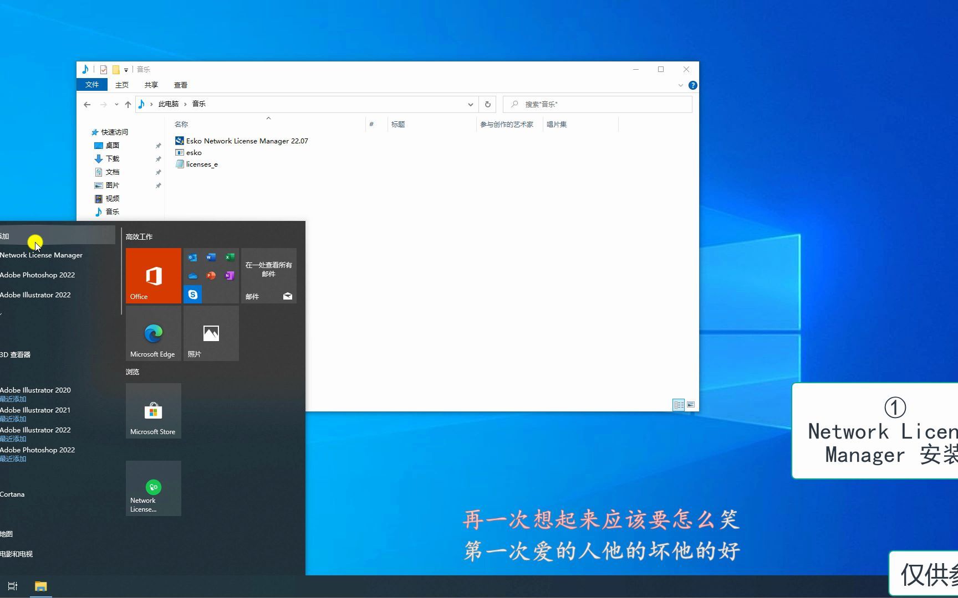Click the File Explorer taskbar icon

pos(41,586)
